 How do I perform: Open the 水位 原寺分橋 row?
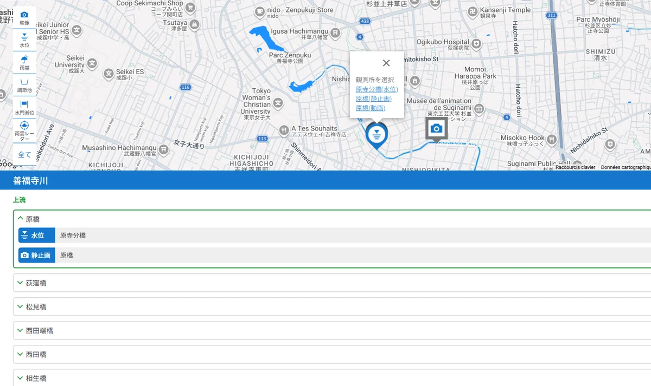[x=334, y=235]
